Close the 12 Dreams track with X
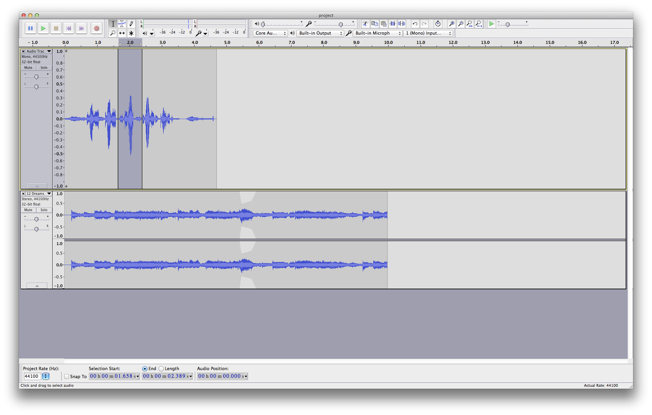 pyautogui.click(x=23, y=194)
